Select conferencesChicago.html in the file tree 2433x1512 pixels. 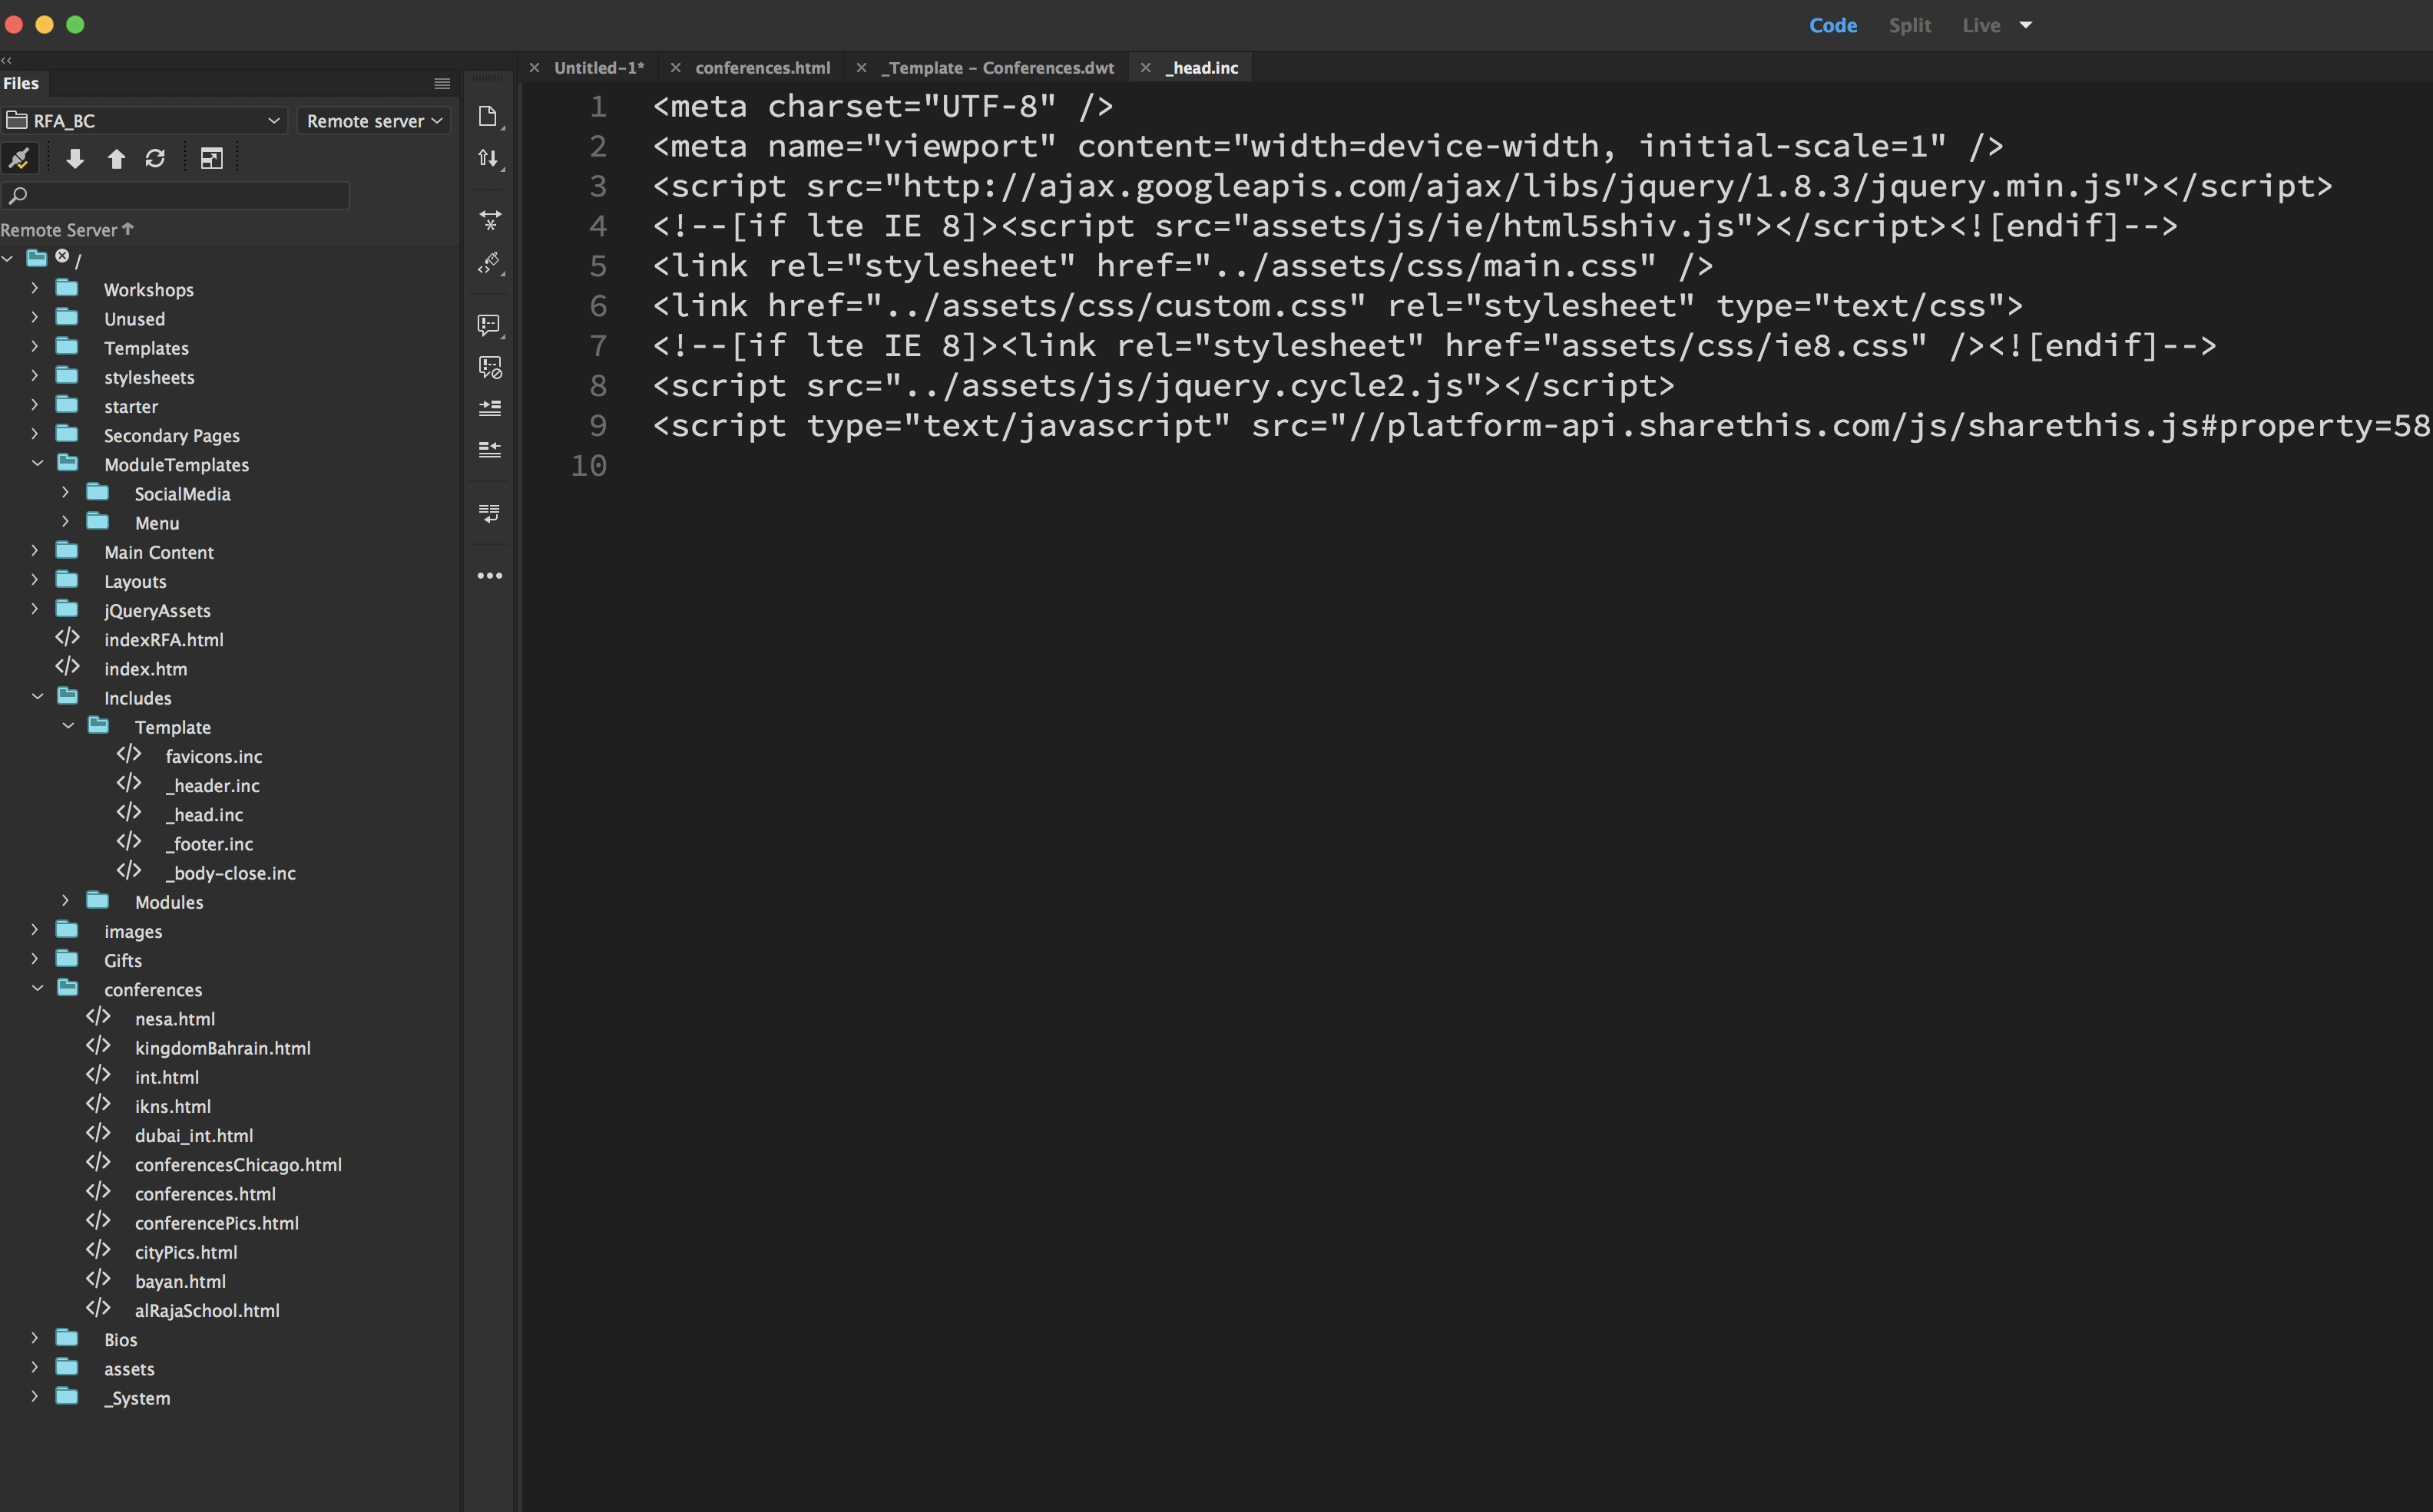pyautogui.click(x=238, y=1165)
